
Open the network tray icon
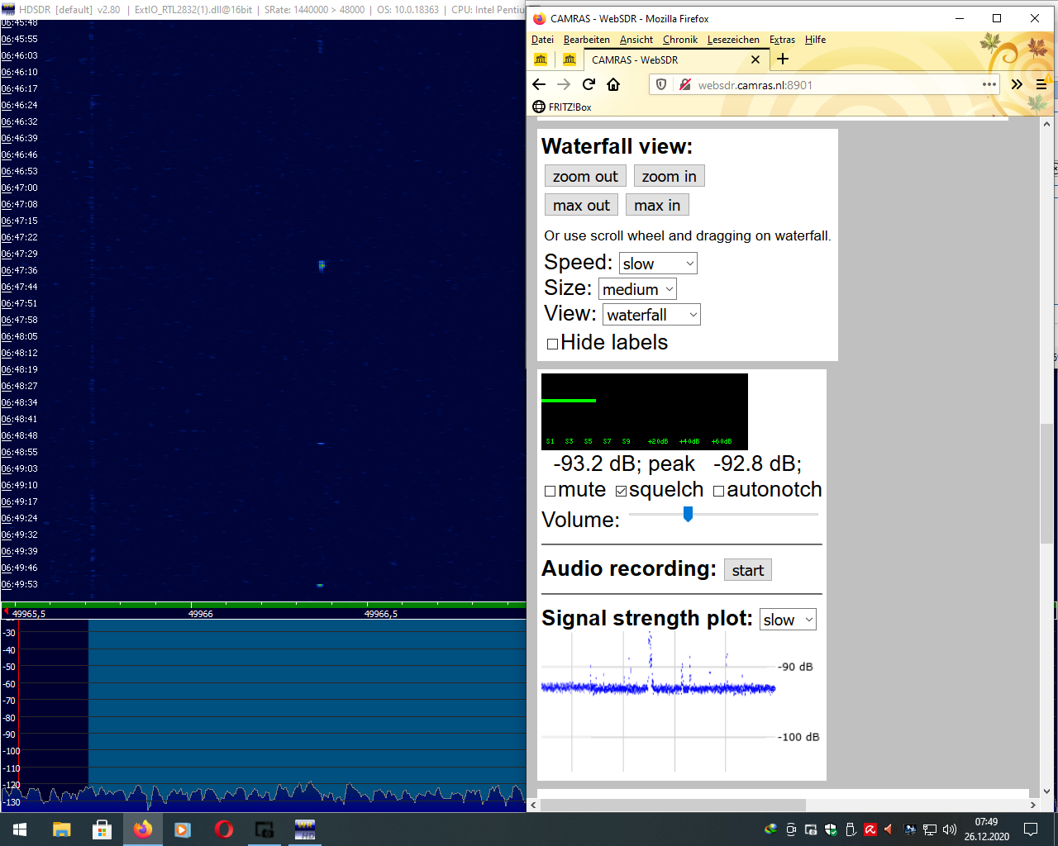pyautogui.click(x=930, y=829)
